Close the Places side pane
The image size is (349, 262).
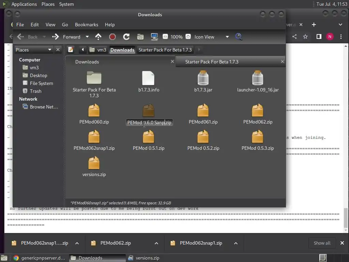(58, 50)
